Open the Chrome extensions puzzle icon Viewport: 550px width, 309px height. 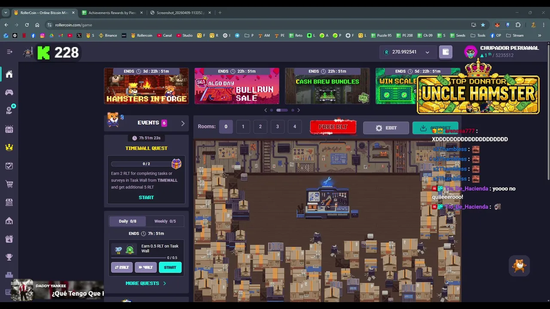(518, 25)
